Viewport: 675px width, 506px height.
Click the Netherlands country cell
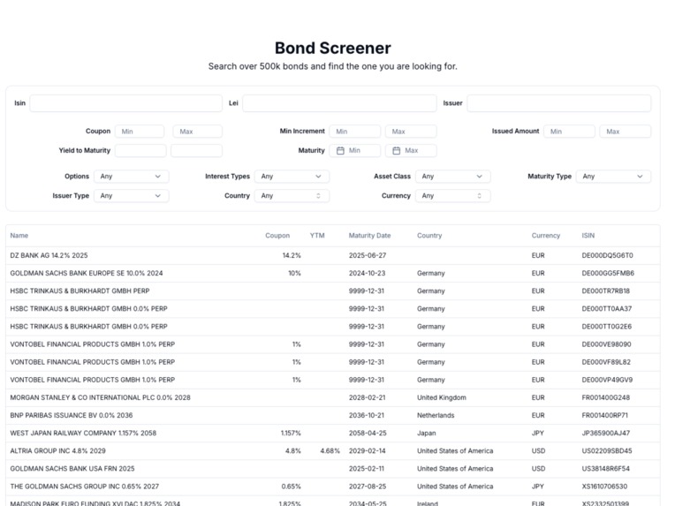pos(436,416)
